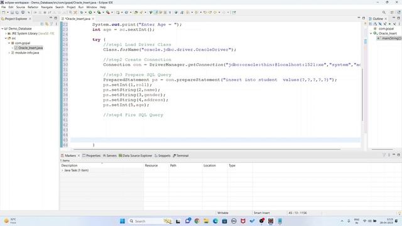Click the Windows Start button
This screenshot has height=226, width=402.
[x=122, y=221]
